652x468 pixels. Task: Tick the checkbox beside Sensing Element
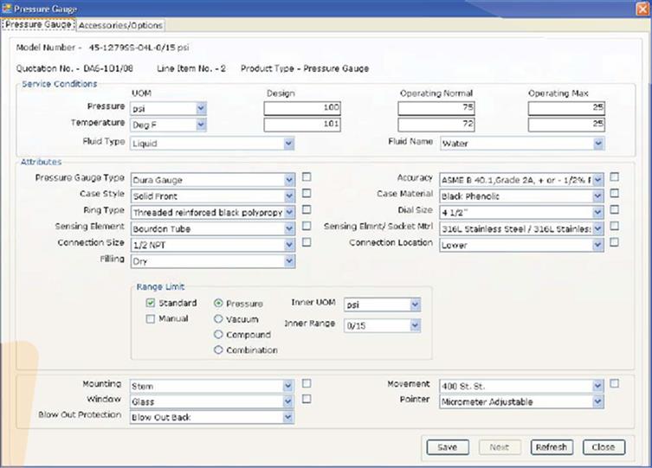[x=307, y=226]
